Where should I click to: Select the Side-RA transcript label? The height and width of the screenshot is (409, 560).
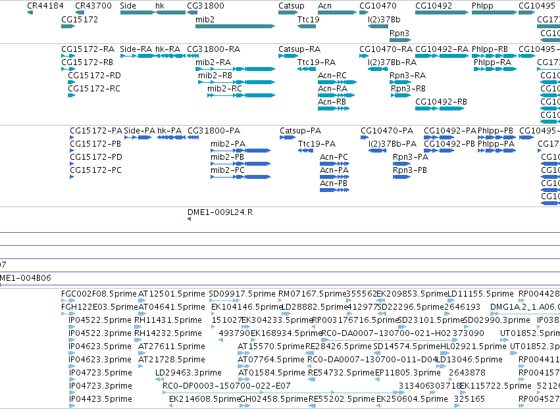coord(136,49)
